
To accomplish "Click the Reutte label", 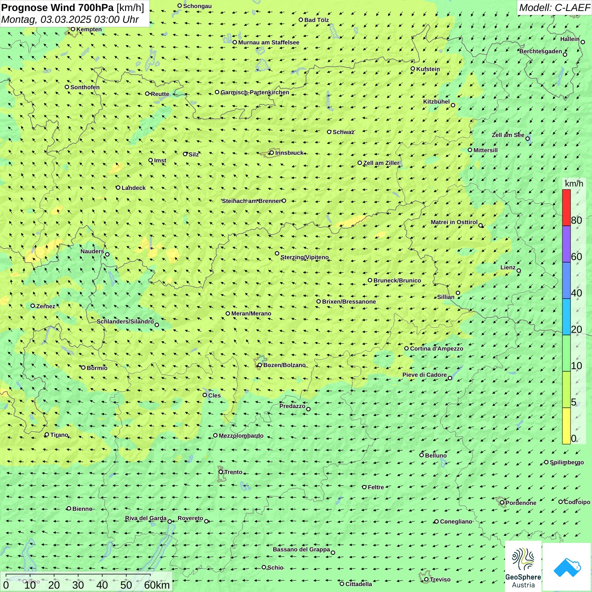I will coord(160,94).
